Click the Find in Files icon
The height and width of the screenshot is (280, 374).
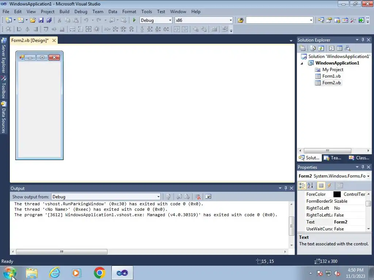click(x=240, y=20)
